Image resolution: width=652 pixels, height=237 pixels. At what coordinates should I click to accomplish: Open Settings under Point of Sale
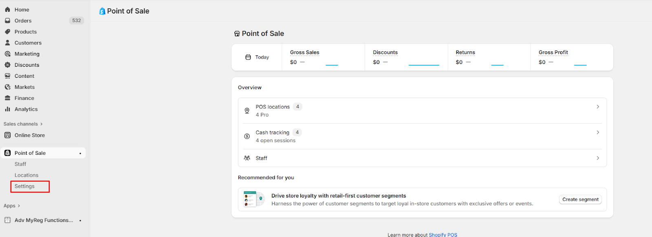[x=25, y=187]
